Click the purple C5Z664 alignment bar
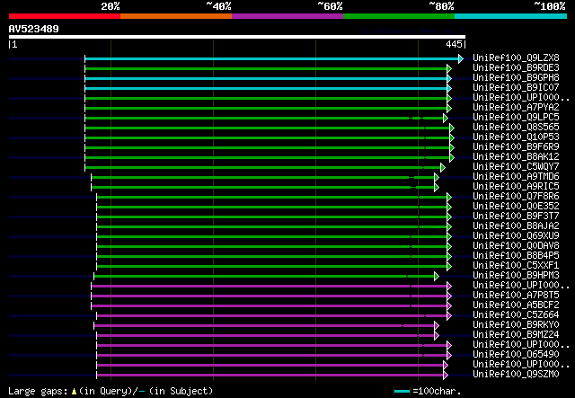The width and height of the screenshot is (575, 398). [x=271, y=316]
